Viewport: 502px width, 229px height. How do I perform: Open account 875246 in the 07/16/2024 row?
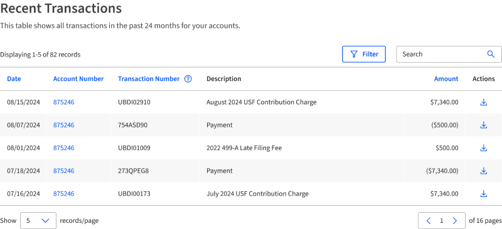click(x=64, y=194)
